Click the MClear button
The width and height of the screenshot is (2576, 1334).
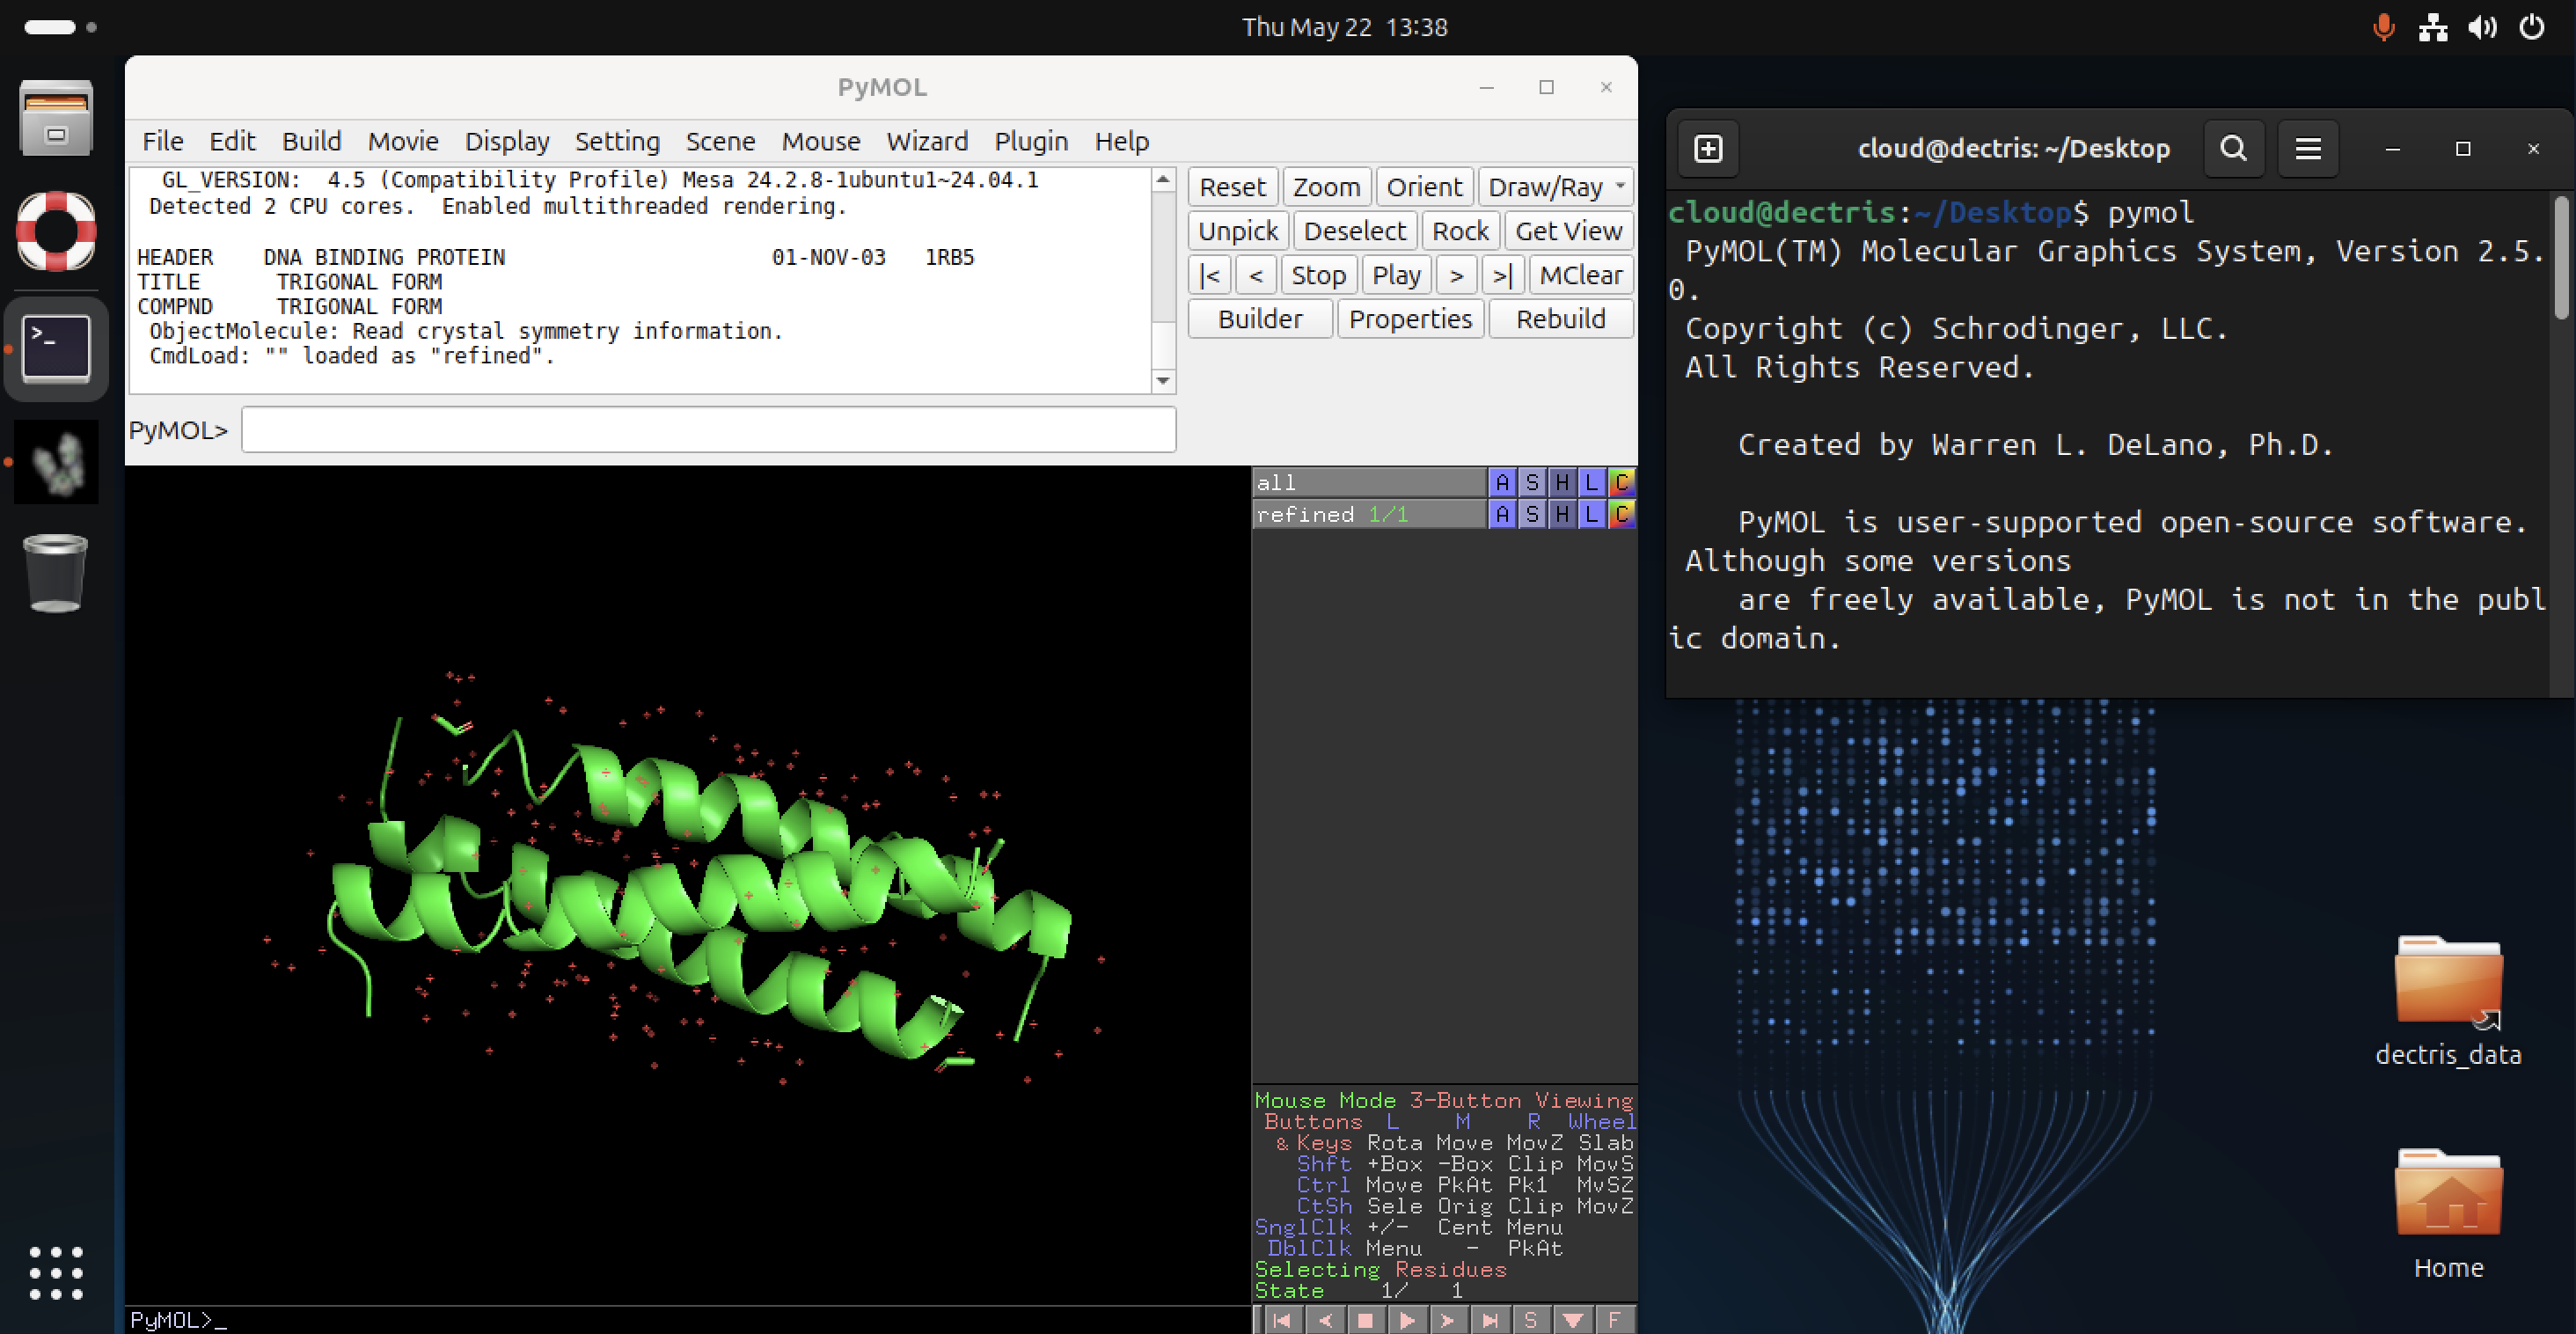tap(1580, 275)
